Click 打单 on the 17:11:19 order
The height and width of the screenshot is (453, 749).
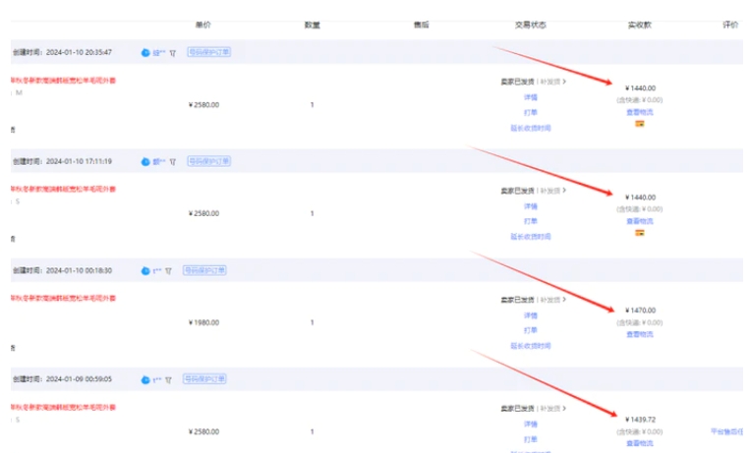pos(530,221)
